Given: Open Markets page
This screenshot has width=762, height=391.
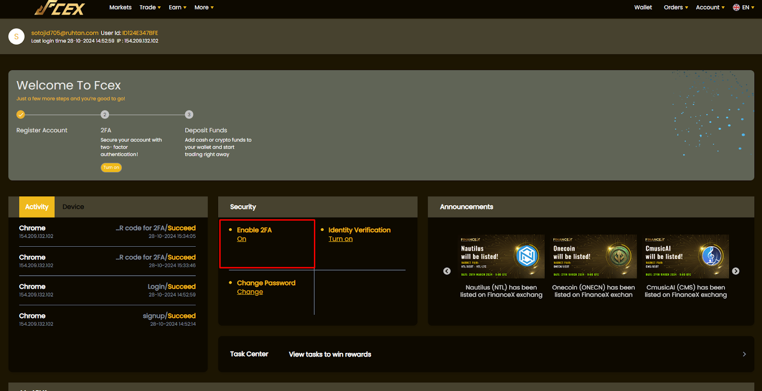Looking at the screenshot, I should (120, 7).
